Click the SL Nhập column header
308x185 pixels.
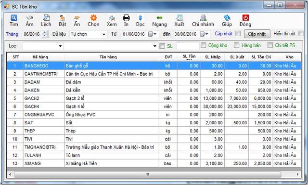pyautogui.click(x=213, y=57)
